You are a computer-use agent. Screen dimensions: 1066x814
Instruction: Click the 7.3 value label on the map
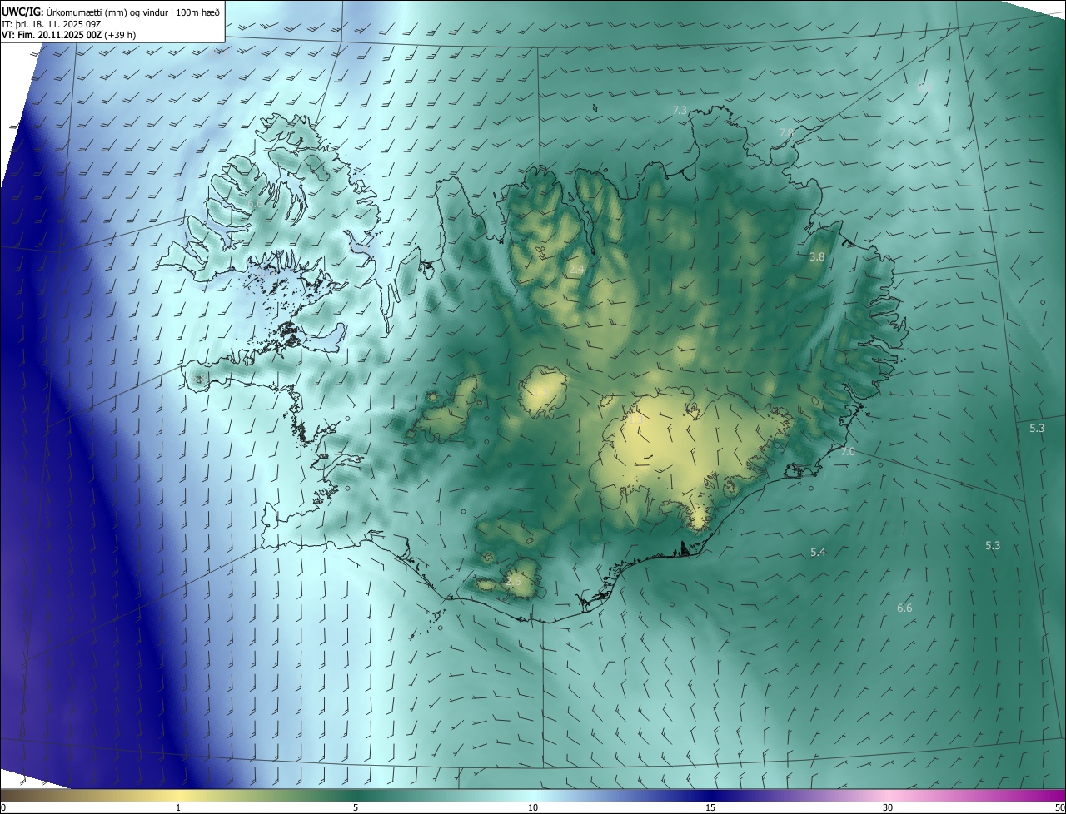(x=680, y=111)
